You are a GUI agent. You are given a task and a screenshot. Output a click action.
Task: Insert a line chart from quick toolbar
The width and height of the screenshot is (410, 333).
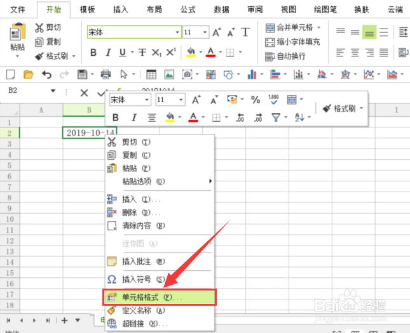(369, 75)
